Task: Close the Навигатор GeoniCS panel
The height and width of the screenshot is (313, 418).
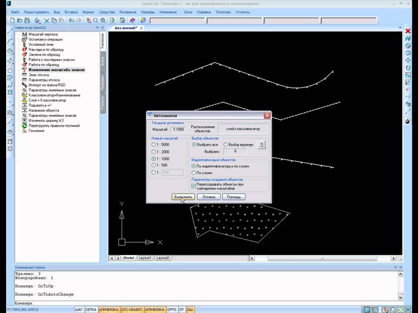Action: pyautogui.click(x=103, y=27)
